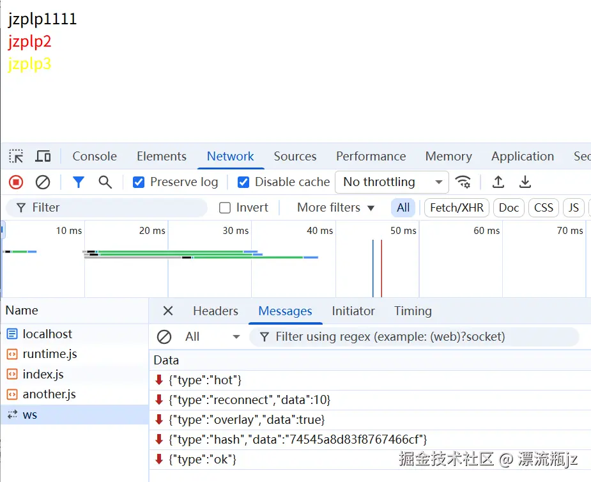Click the red jzplp2 page text
The image size is (591, 482).
pos(29,42)
